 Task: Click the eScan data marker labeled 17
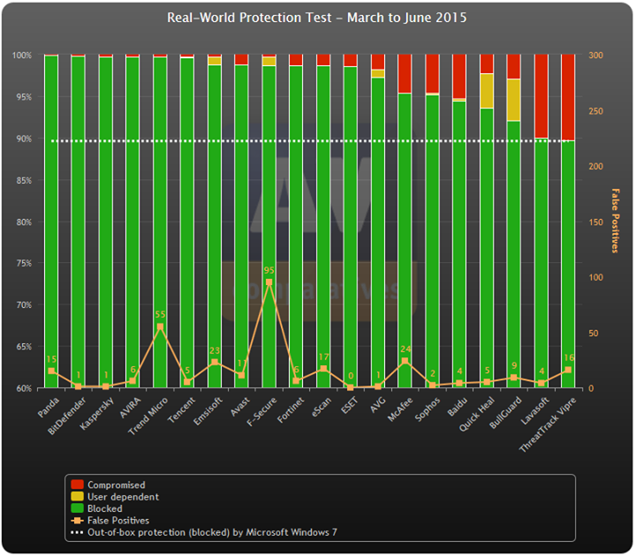click(323, 369)
